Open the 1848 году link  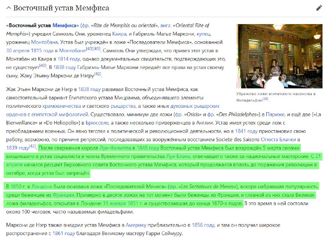pos(148,148)
